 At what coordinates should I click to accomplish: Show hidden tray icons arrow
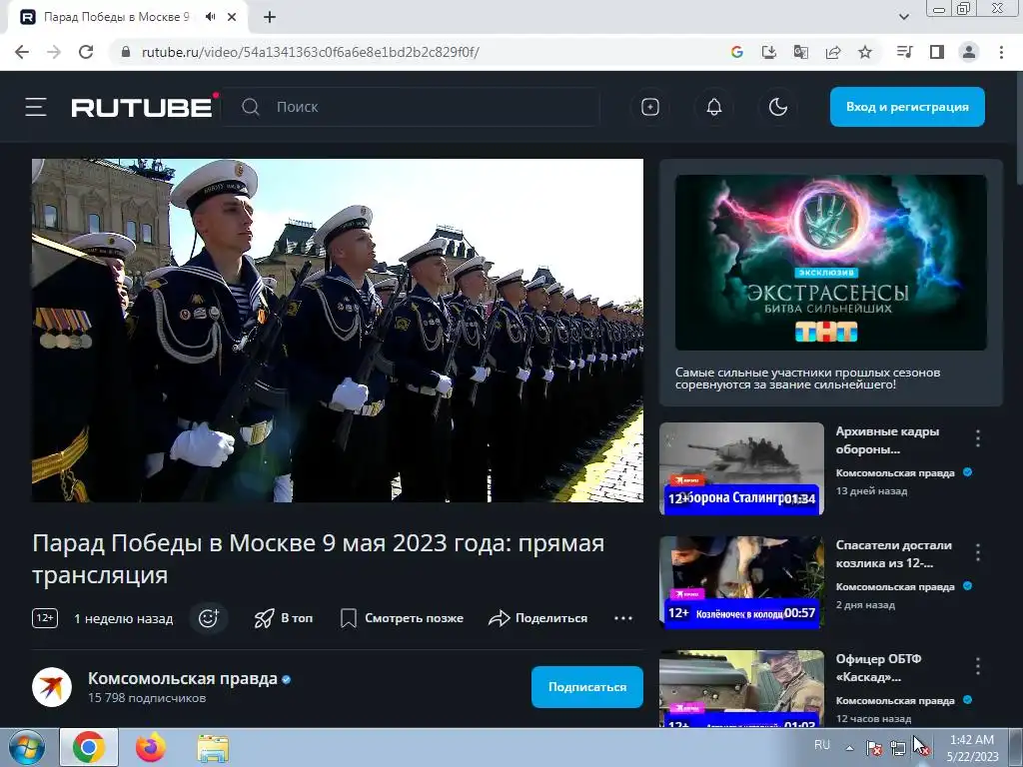coord(849,748)
